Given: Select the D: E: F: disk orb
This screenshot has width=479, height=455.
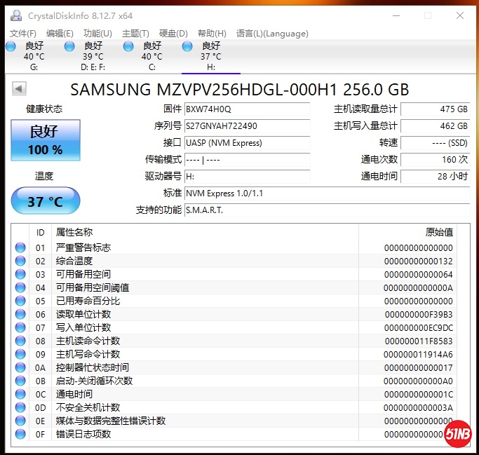Looking at the screenshot, I should [69, 46].
